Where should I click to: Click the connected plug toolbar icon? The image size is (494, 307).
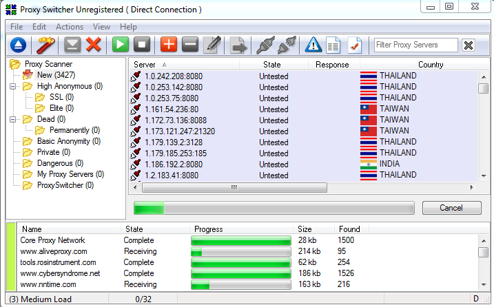tap(265, 45)
